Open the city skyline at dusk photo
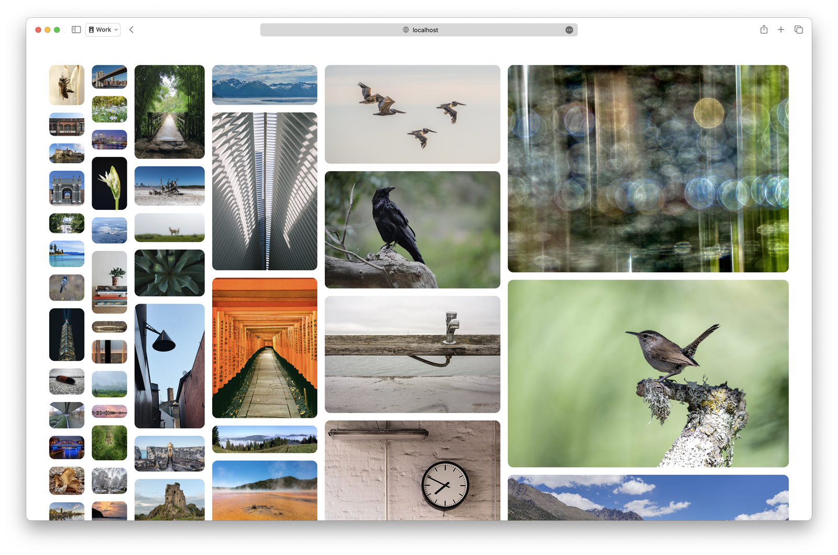 click(109, 139)
